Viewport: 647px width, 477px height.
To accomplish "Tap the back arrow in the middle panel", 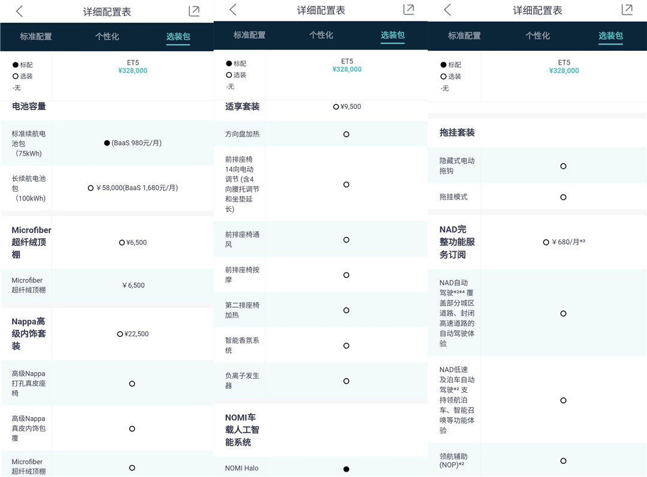I will tap(233, 10).
